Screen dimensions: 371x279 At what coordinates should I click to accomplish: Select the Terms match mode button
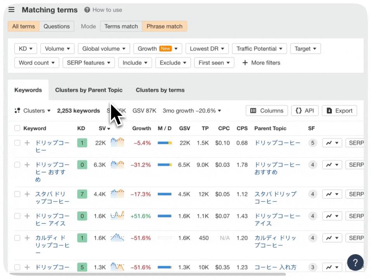[x=121, y=26]
